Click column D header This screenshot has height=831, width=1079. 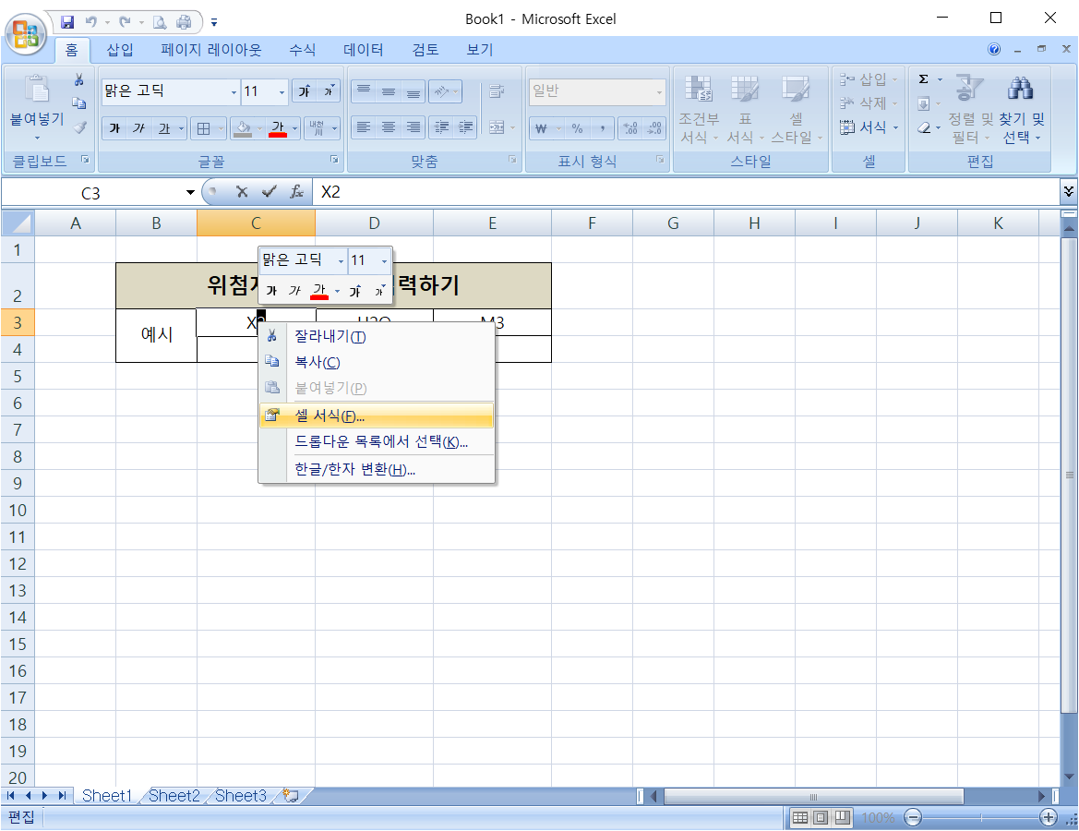click(375, 223)
